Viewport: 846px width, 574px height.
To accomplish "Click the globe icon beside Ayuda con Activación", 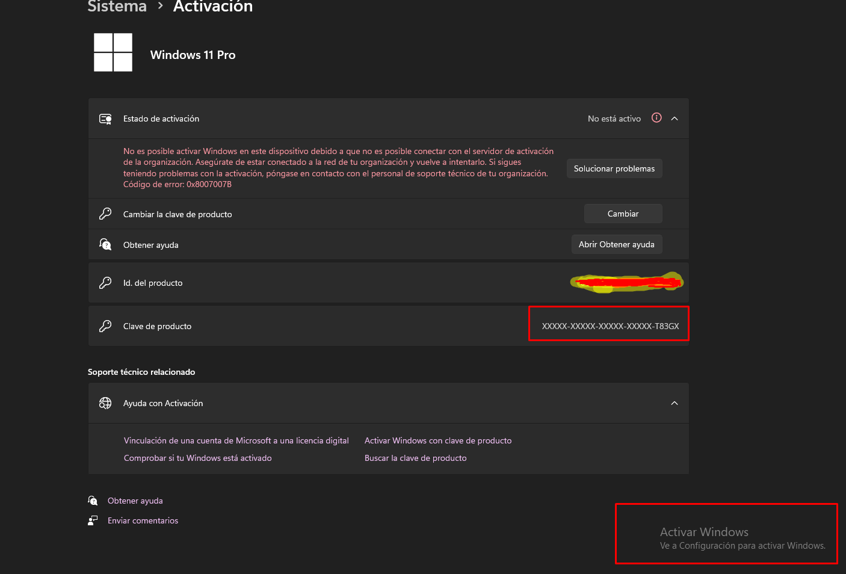I will click(x=105, y=403).
